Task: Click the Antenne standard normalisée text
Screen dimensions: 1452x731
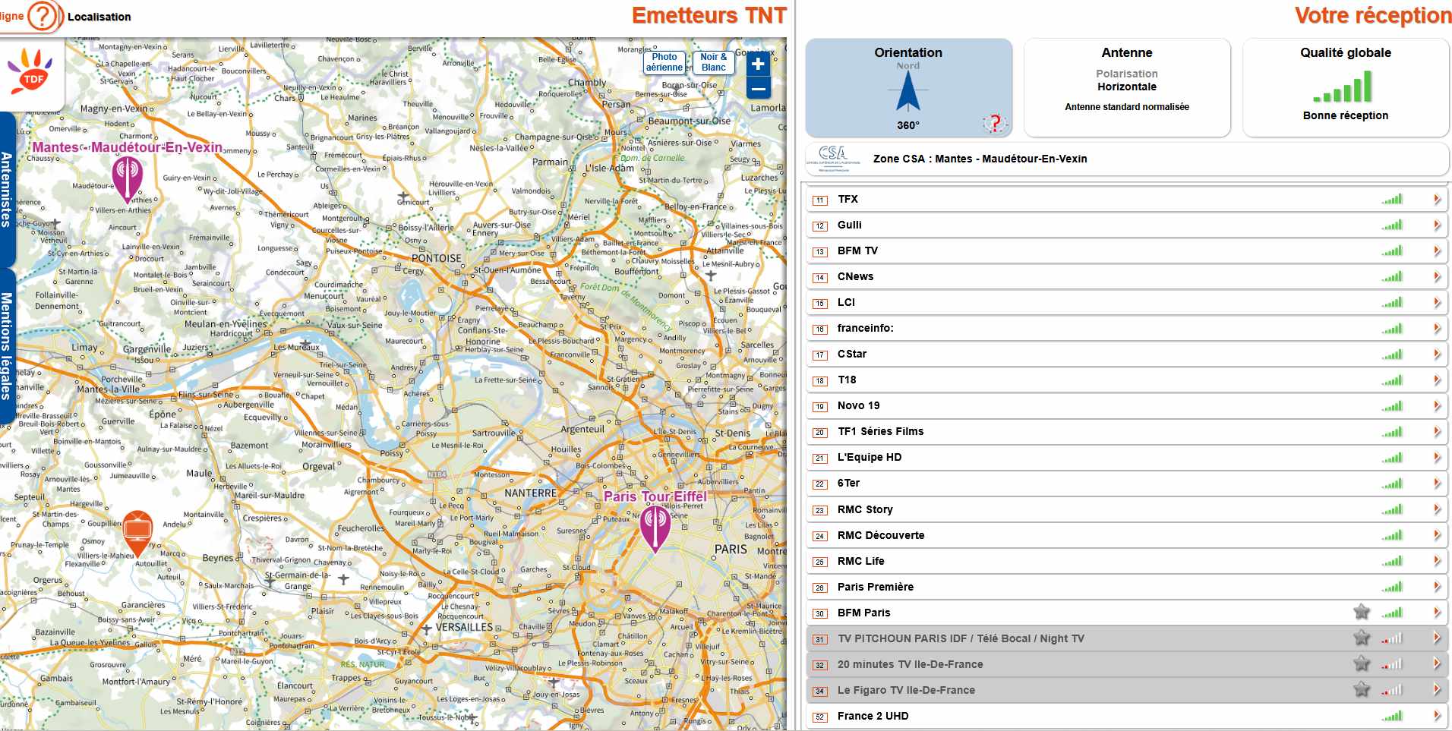Action: [x=1127, y=107]
